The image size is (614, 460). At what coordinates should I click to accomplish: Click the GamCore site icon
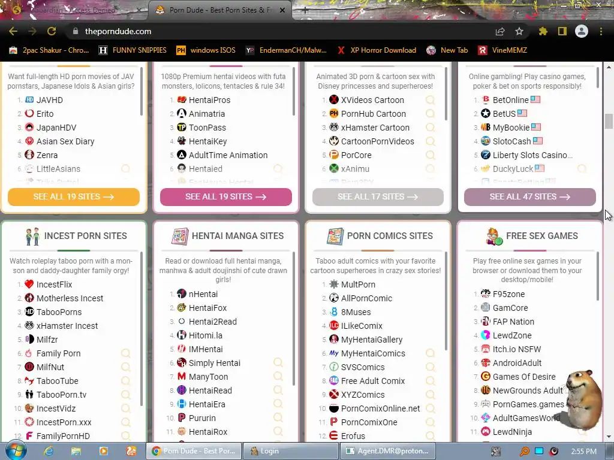coord(486,307)
